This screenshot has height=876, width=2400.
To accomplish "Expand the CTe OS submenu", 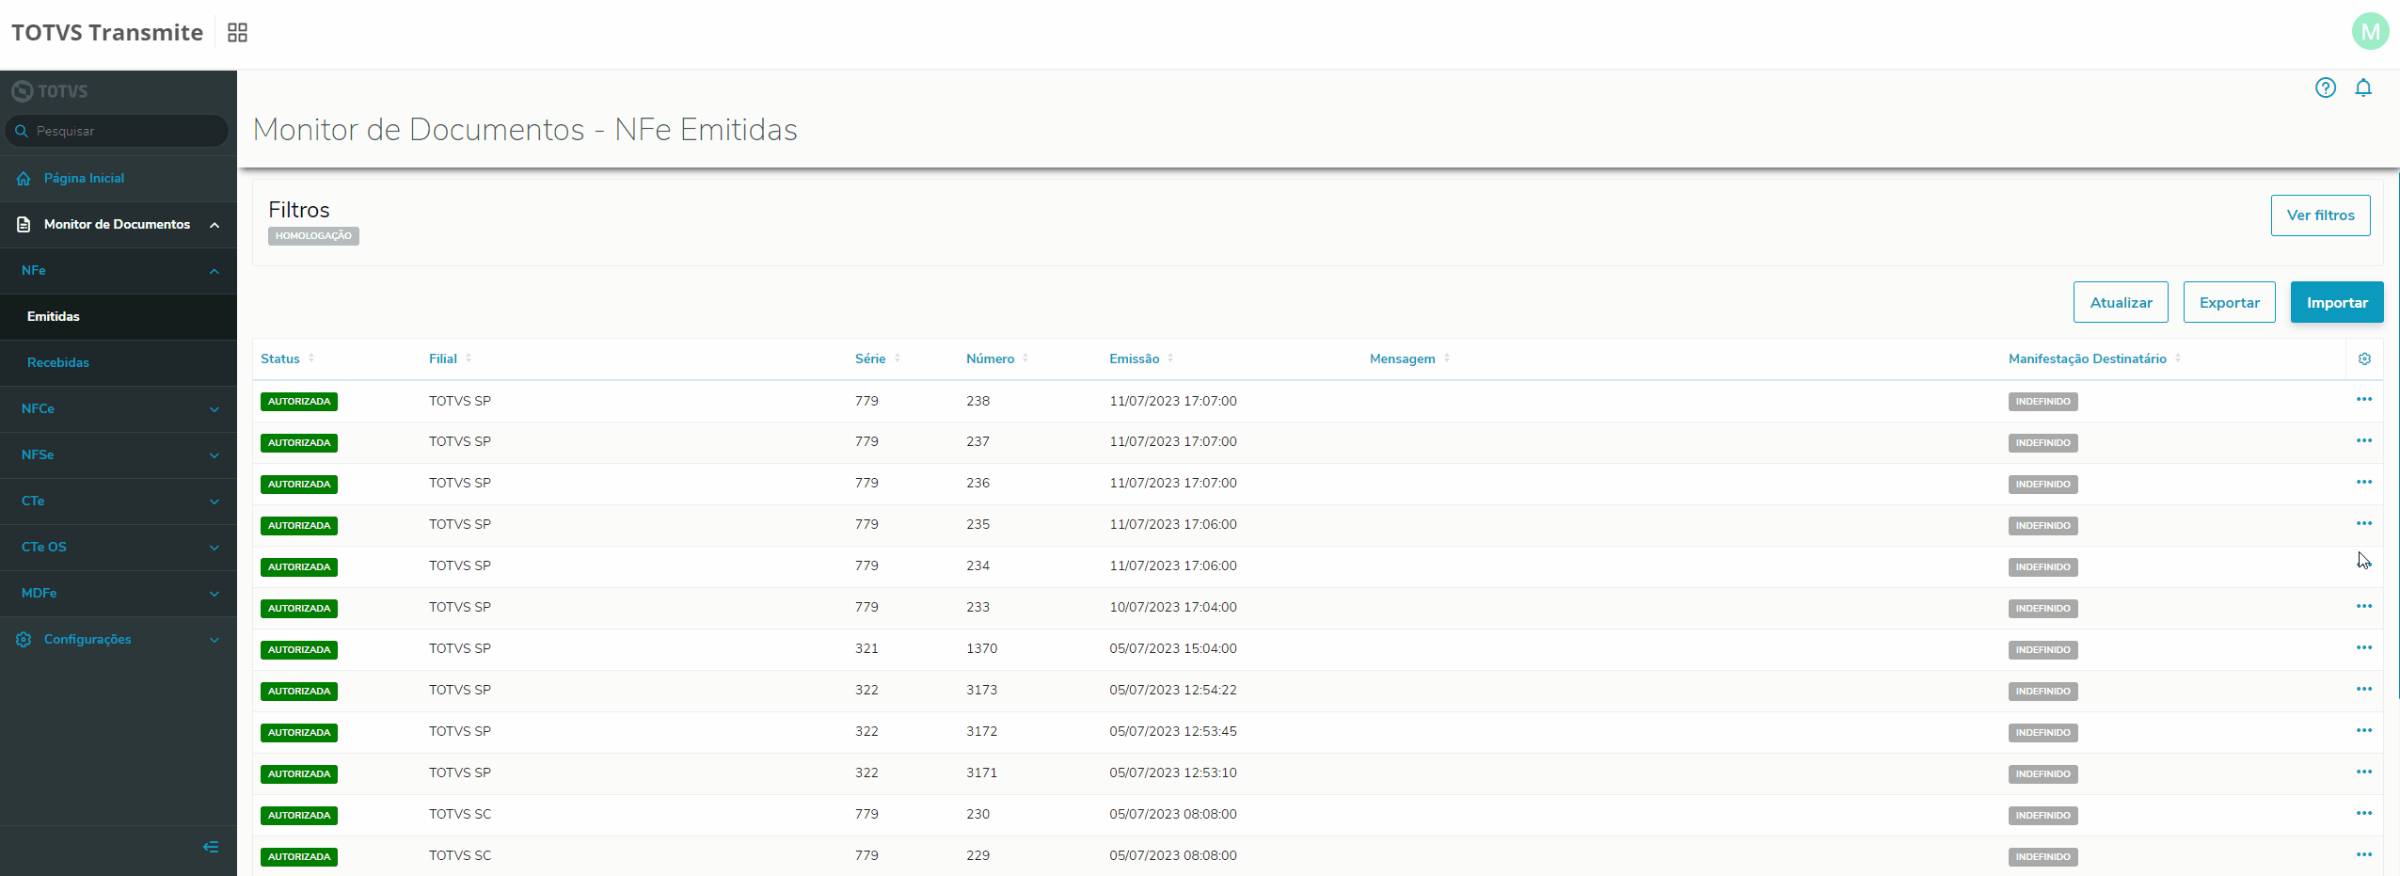I will pos(215,548).
